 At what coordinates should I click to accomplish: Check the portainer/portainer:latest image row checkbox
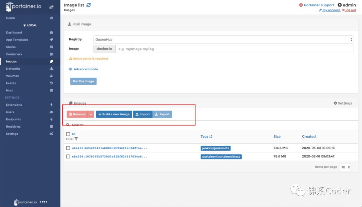pos(68,156)
